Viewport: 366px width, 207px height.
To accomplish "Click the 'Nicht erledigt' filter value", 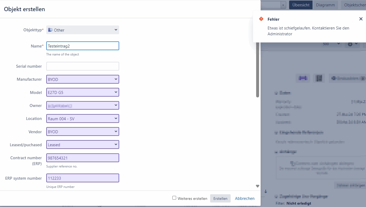I will click(299, 204).
